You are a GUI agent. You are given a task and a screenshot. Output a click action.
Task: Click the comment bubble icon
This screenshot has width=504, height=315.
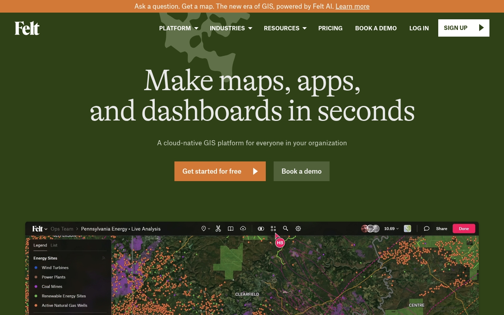(426, 228)
